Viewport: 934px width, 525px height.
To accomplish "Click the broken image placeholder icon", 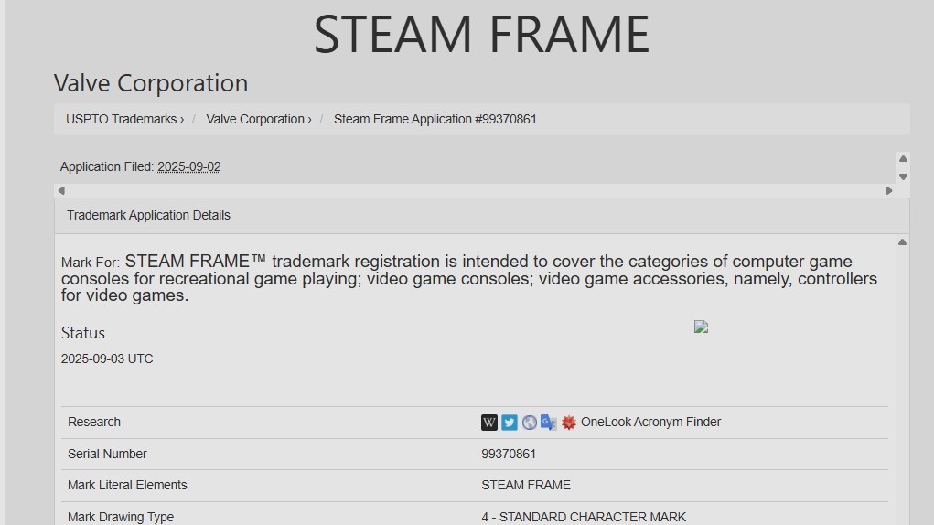I will [702, 327].
